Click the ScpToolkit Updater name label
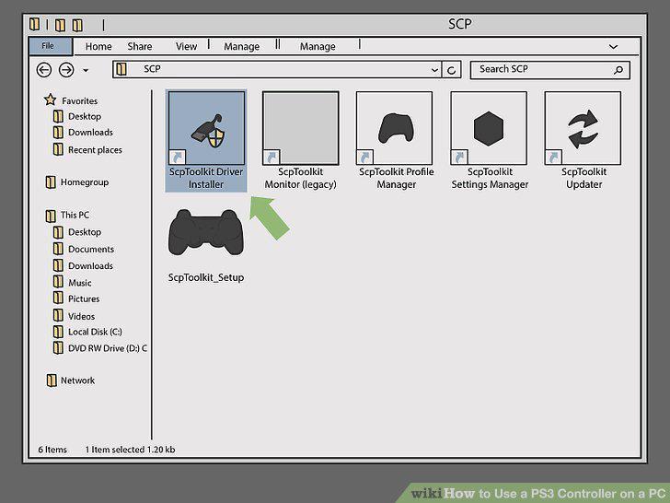This screenshot has height=503, width=670. coord(583,178)
